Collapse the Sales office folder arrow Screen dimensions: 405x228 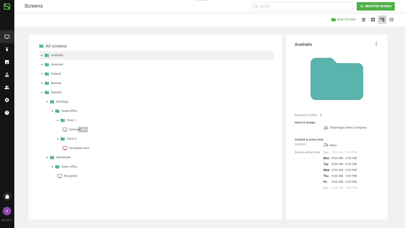click(52, 167)
